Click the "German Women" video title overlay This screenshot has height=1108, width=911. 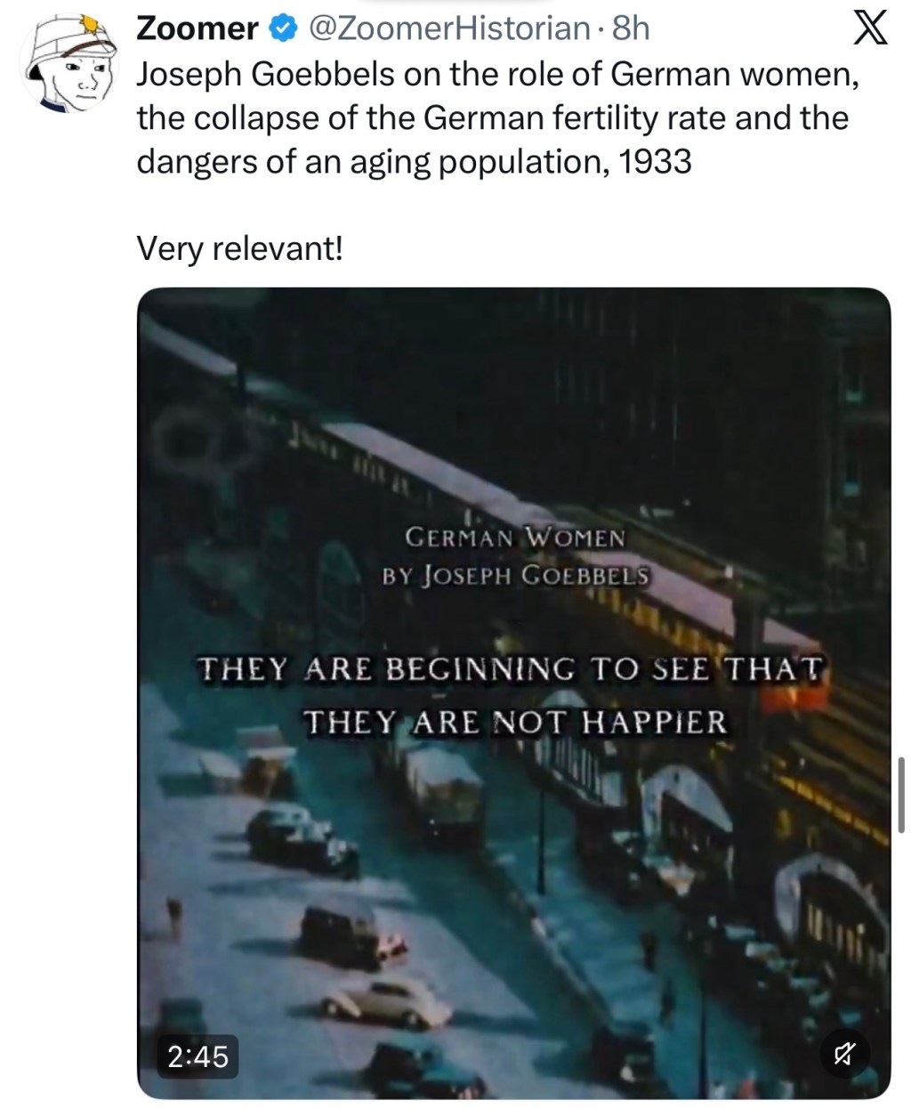coord(514,538)
